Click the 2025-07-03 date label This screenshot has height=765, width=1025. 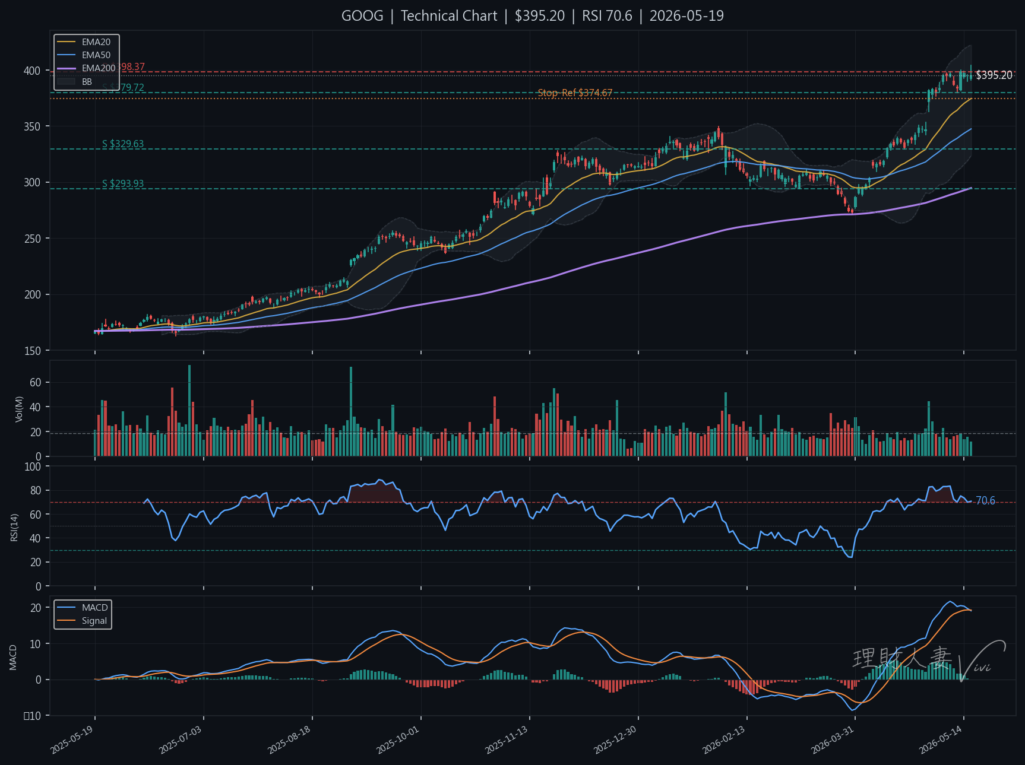point(181,739)
